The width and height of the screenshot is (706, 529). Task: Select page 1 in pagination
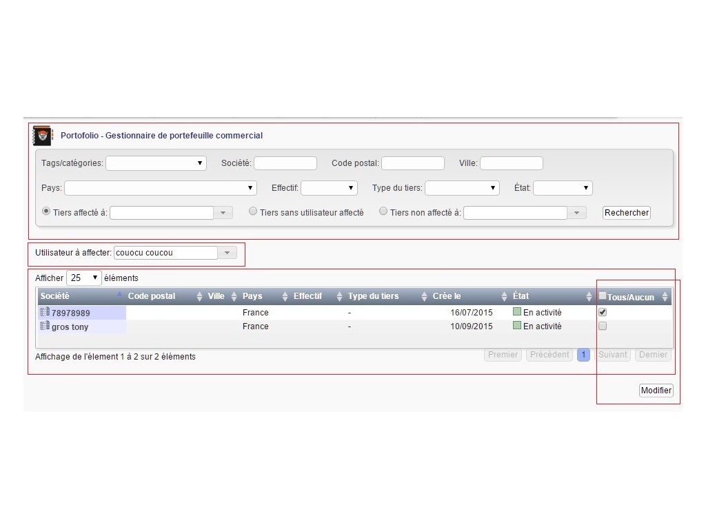click(x=583, y=355)
